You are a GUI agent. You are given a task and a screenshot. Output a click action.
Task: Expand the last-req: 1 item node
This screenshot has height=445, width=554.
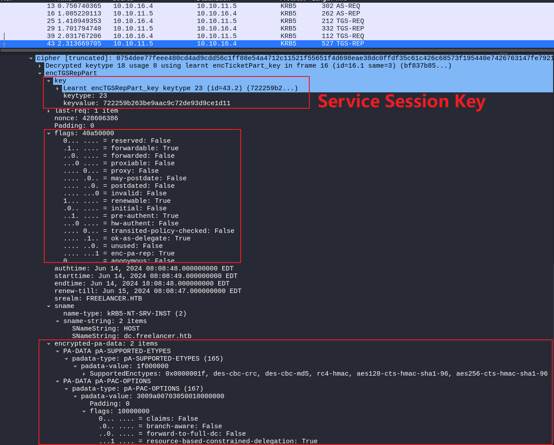click(x=49, y=111)
